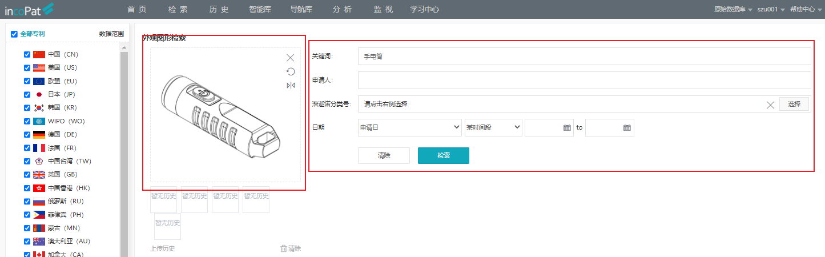825x257 pixels.
Task: Click the France flag icon
Action: coord(39,148)
